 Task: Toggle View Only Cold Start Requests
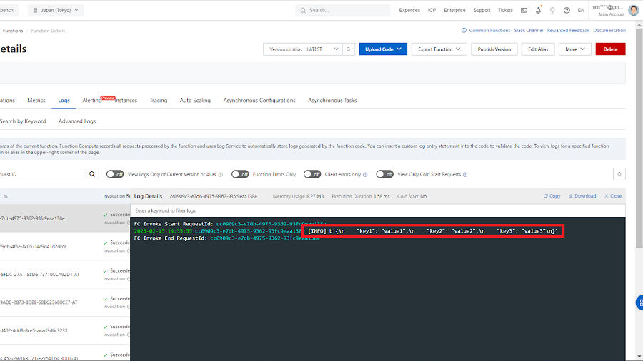pyautogui.click(x=385, y=174)
